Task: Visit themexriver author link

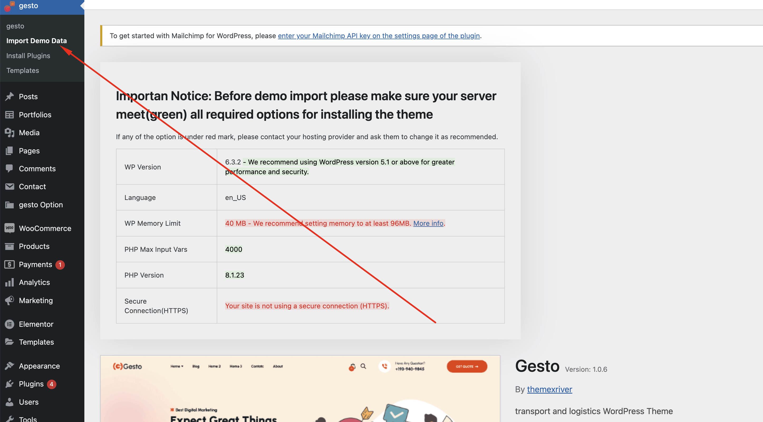Action: (x=549, y=389)
